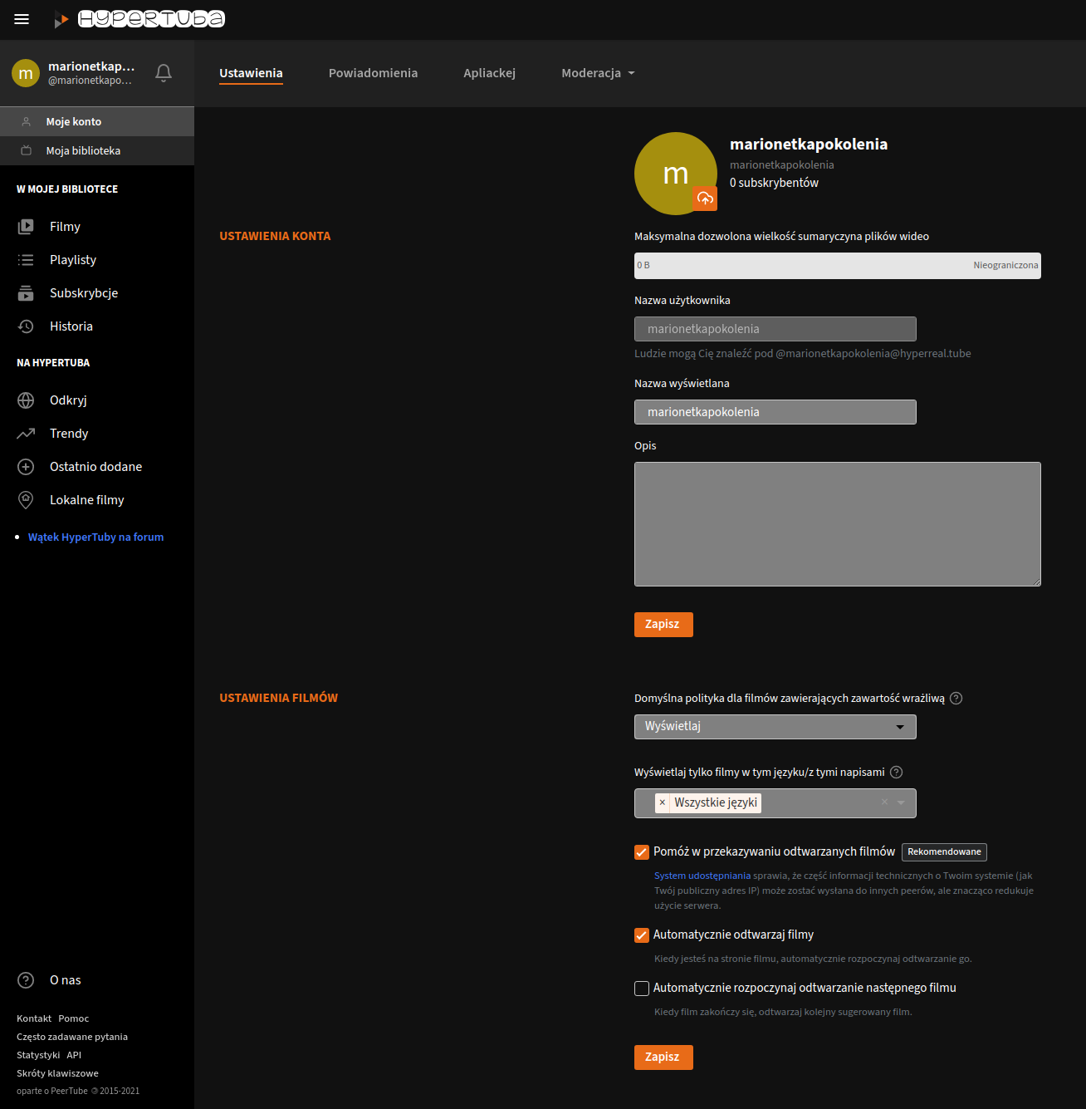Open the API footer link
The height and width of the screenshot is (1109, 1086).
74,1055
